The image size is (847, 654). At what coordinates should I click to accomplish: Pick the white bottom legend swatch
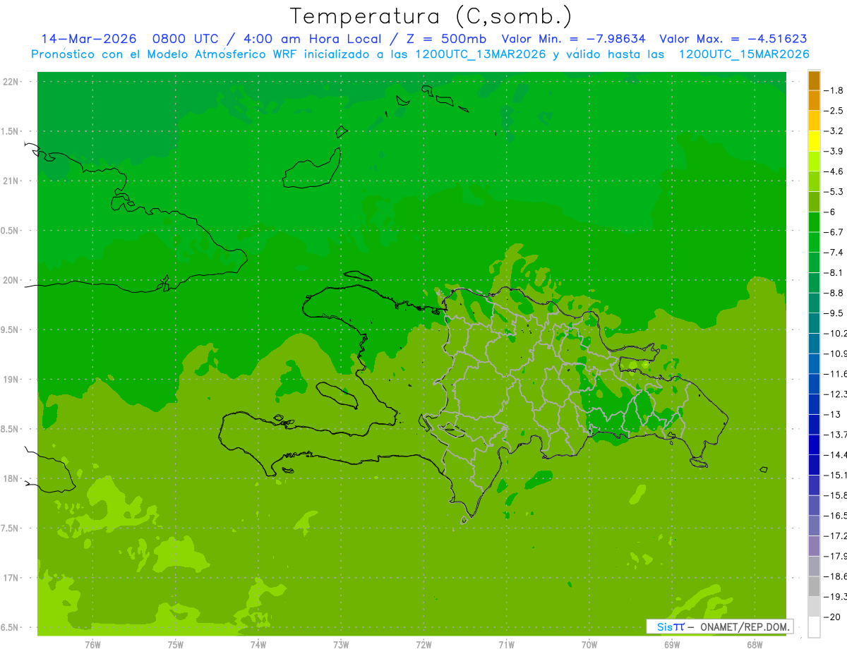pos(814,626)
